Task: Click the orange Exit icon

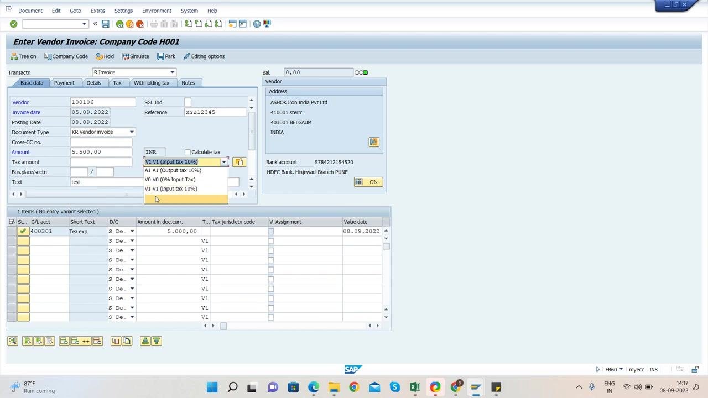Action: coord(129,24)
